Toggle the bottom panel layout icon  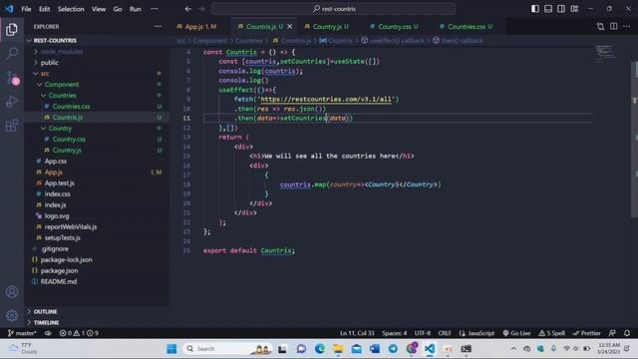548,9
